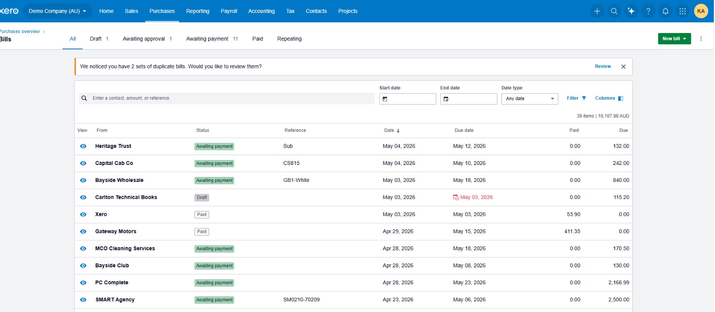Sort by the Due date column header
Screen dimensions: 715x312
click(x=464, y=131)
